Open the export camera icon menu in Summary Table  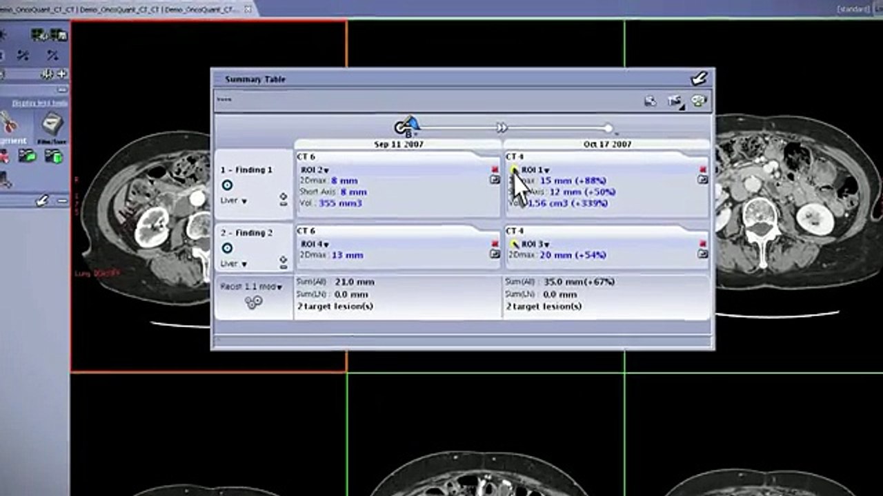tap(675, 101)
